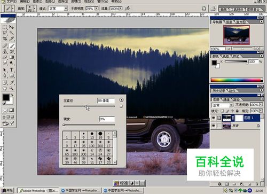Screen dimensions: 267x194
Task: Jump to ImageReady button in toolbox
Action: (8, 123)
